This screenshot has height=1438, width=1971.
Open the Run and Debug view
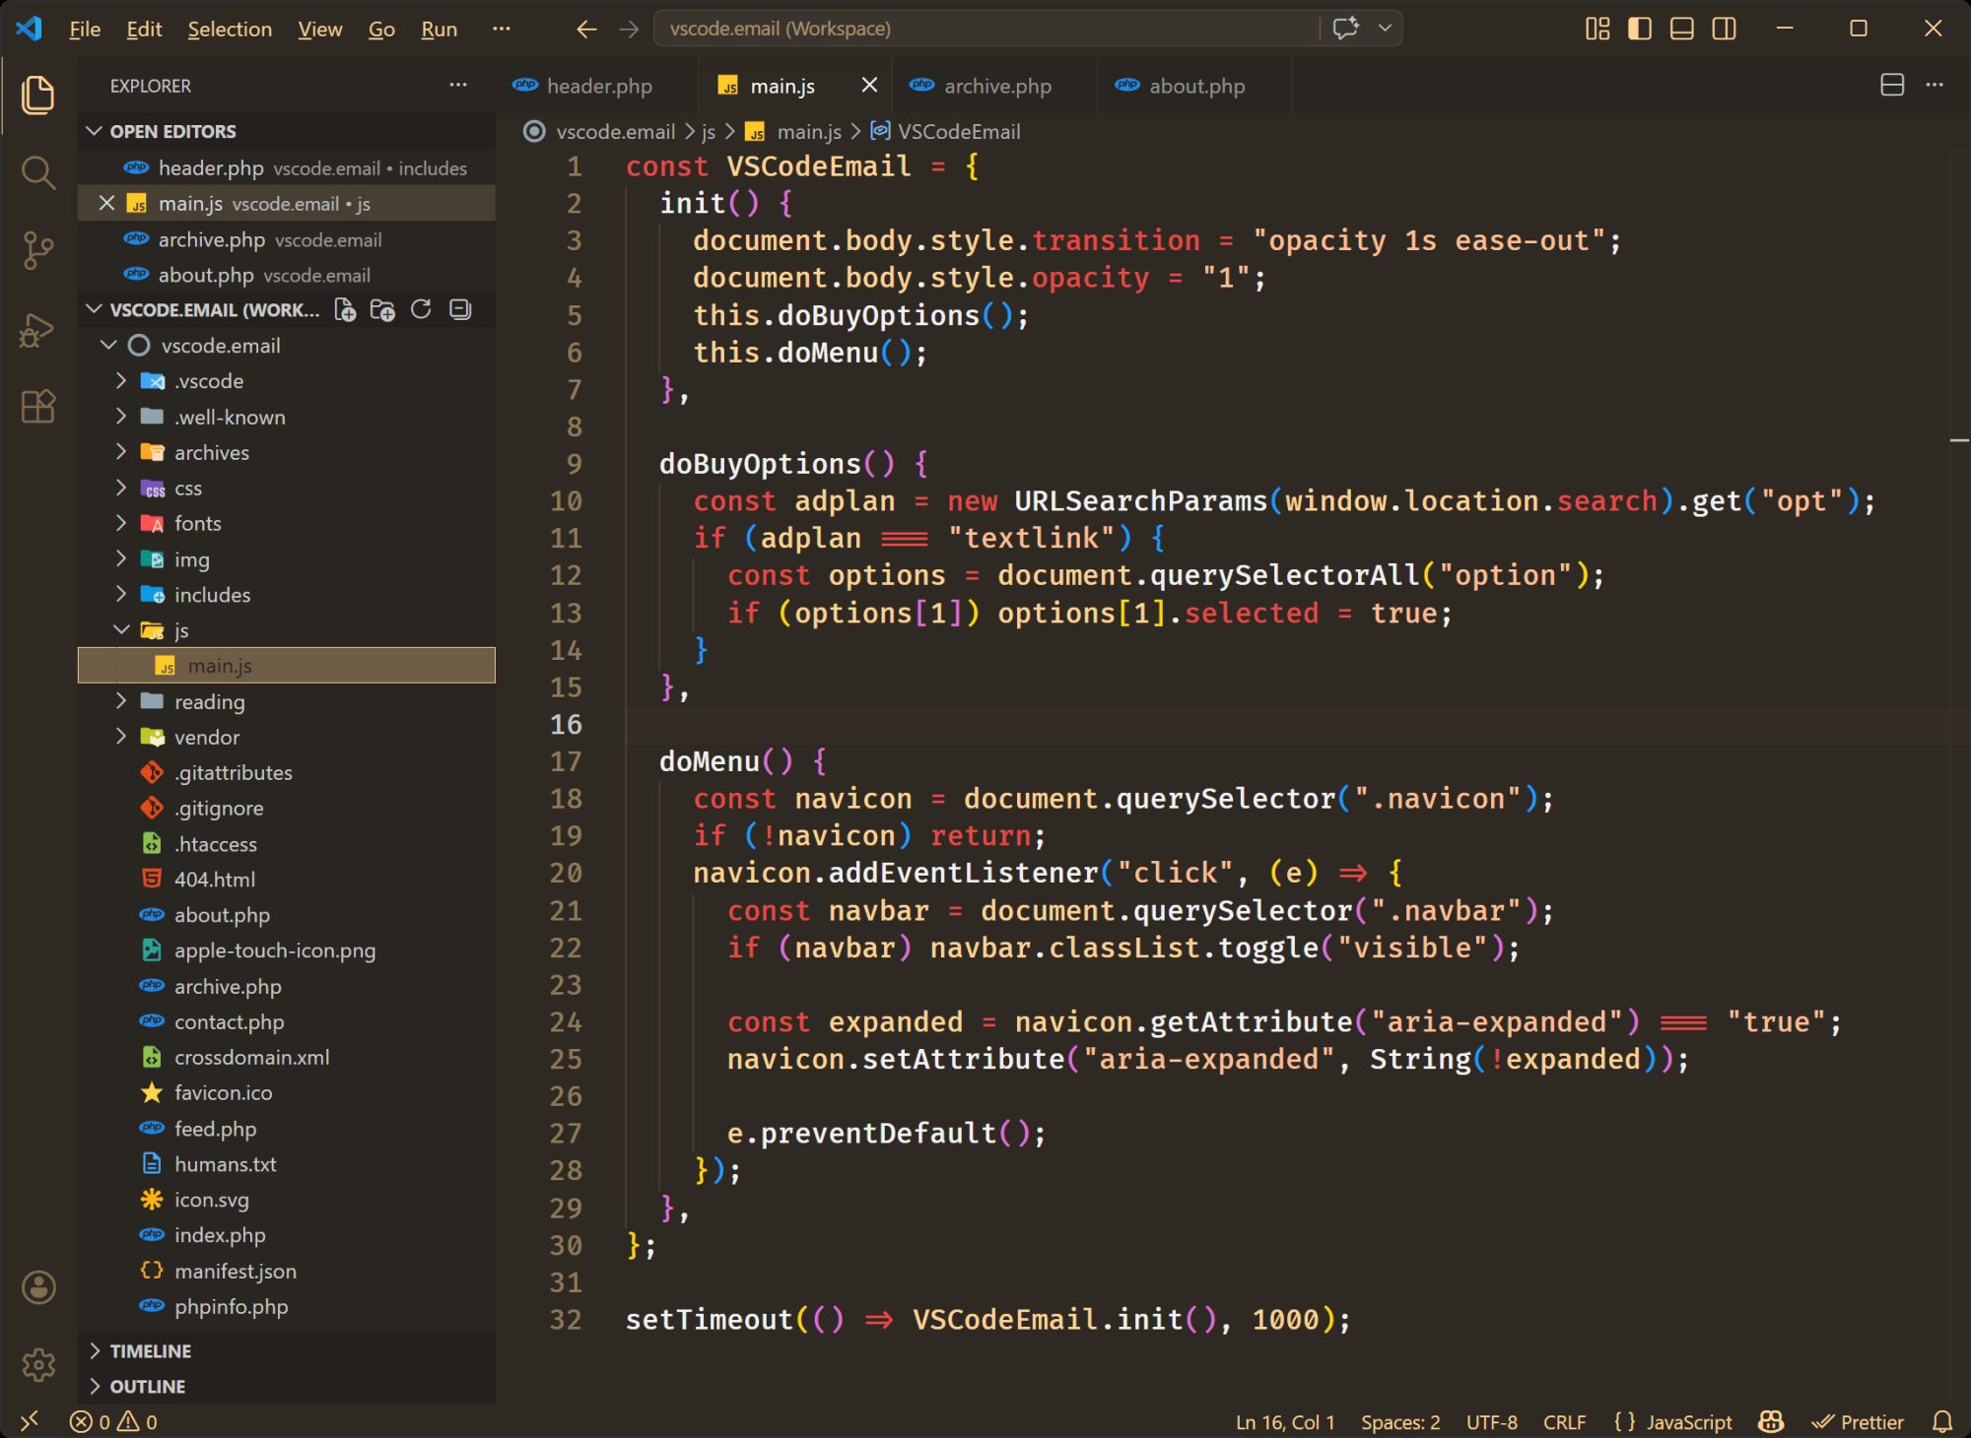click(x=37, y=329)
